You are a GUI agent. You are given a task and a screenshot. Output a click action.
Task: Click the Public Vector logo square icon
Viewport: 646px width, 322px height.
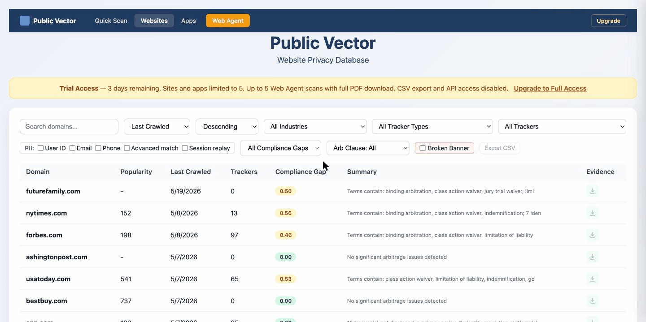coord(25,21)
